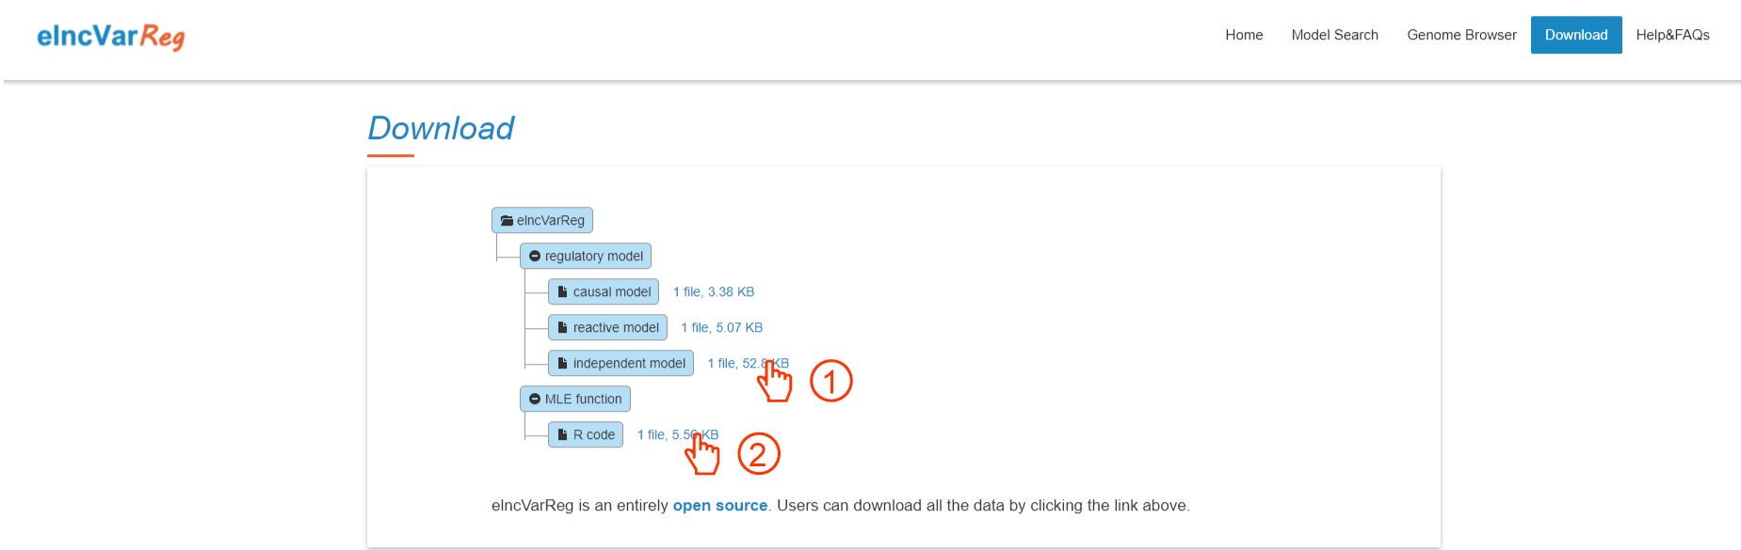
Task: Click the Download button in navigation bar
Action: pos(1575,35)
